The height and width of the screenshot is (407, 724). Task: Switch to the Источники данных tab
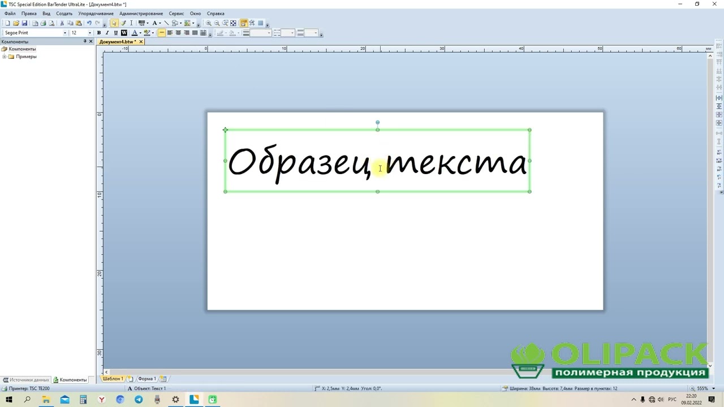click(26, 380)
